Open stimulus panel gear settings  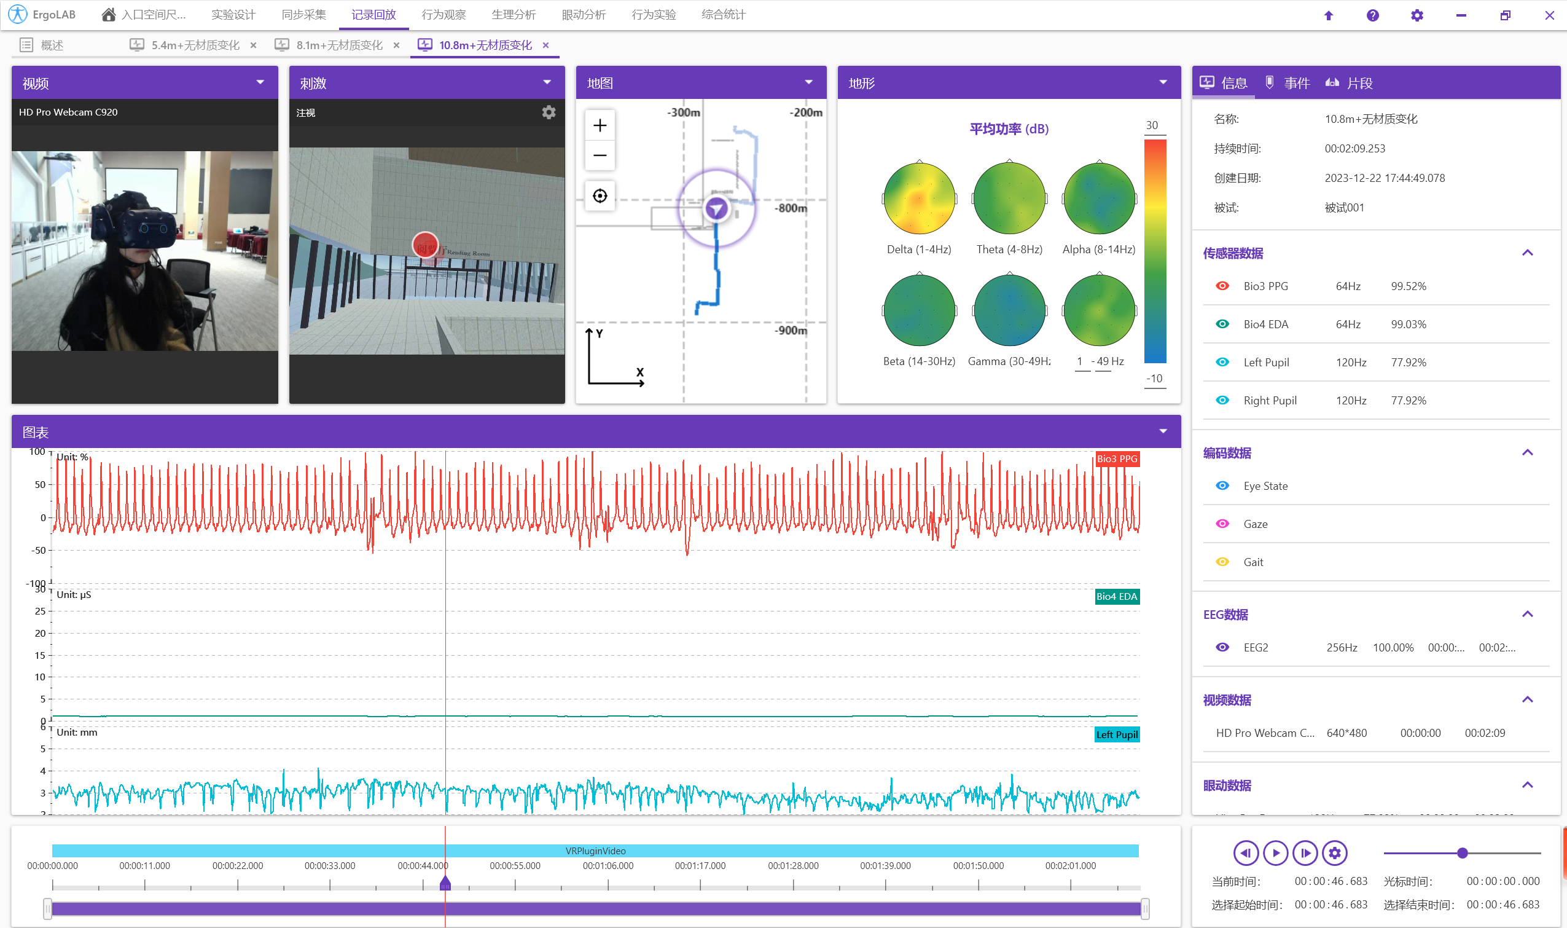coord(548,112)
